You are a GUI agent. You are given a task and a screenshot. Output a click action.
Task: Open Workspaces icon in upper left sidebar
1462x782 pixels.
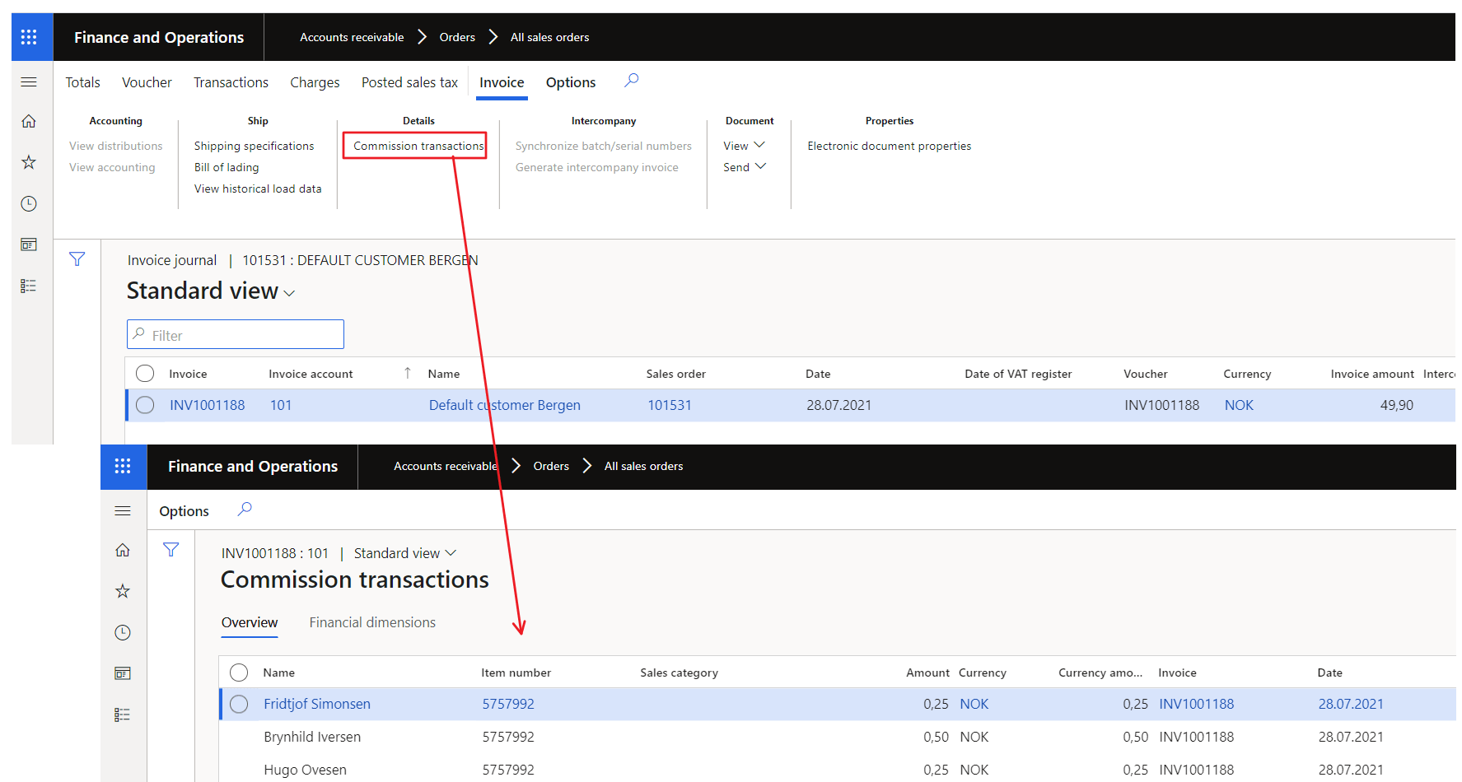[x=29, y=244]
